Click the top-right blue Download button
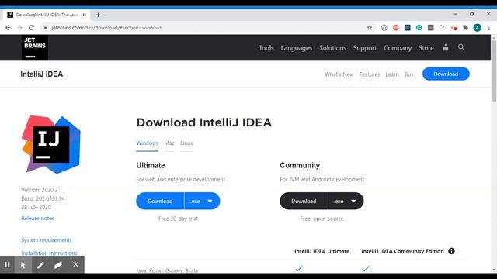The width and height of the screenshot is (497, 279). (x=446, y=74)
